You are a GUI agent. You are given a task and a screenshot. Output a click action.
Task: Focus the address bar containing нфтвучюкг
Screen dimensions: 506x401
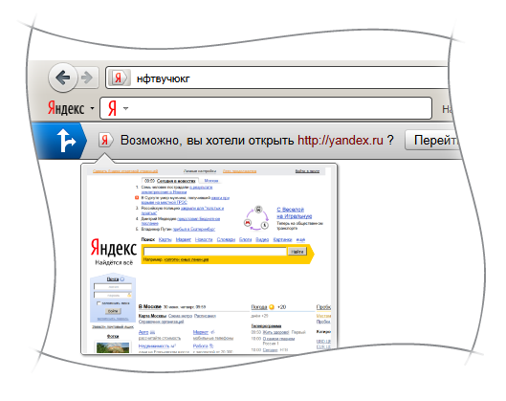[276, 78]
